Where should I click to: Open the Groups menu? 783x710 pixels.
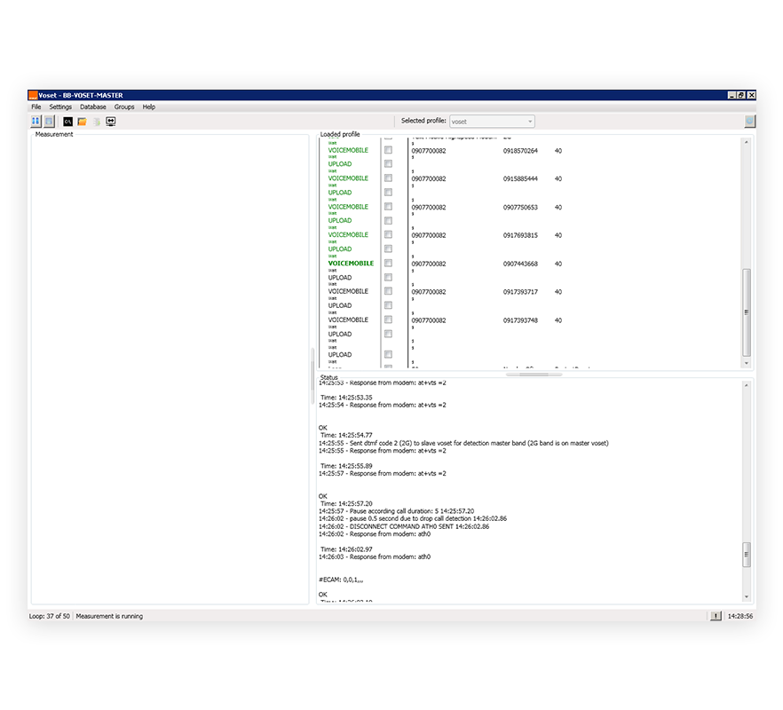[124, 106]
